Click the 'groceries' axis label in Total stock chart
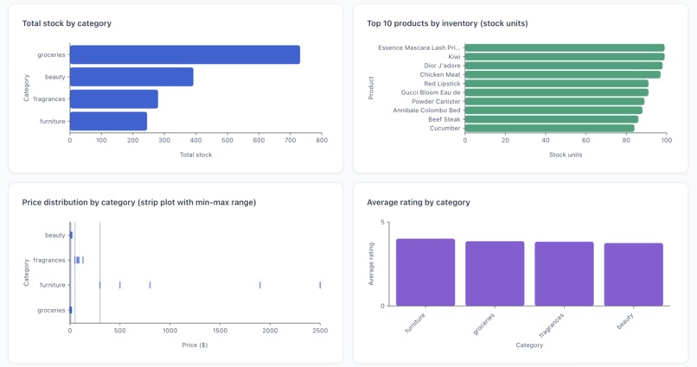697x367 pixels. (51, 54)
